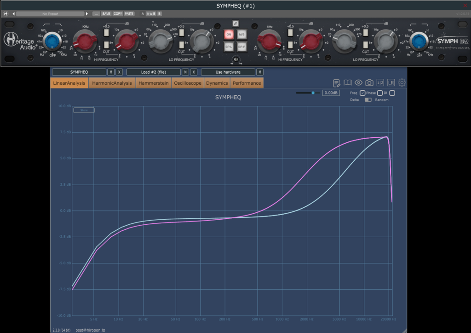Screen dimensions: 471x333
Task: Open the notes editor icon
Action: click(x=337, y=83)
